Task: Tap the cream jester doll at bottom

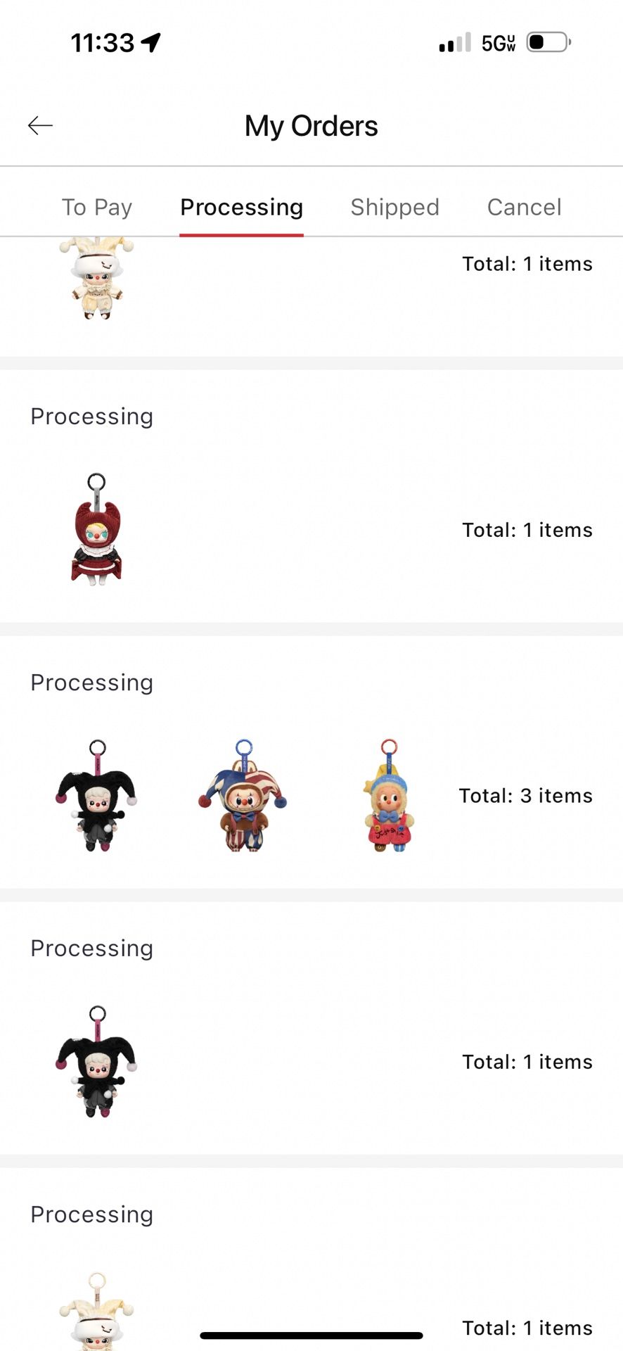Action: coord(96,1312)
